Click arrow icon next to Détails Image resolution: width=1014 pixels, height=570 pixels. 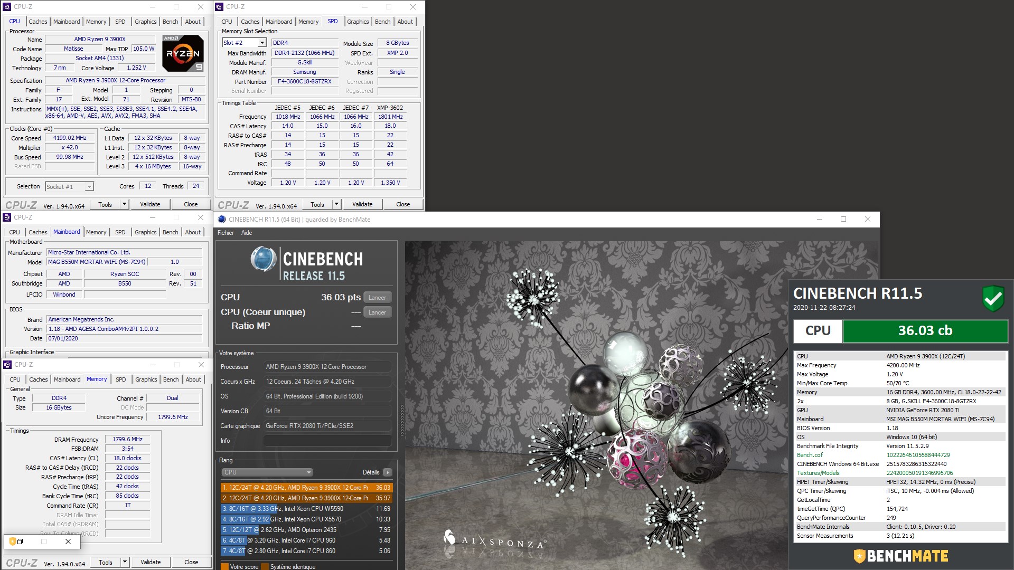[388, 472]
